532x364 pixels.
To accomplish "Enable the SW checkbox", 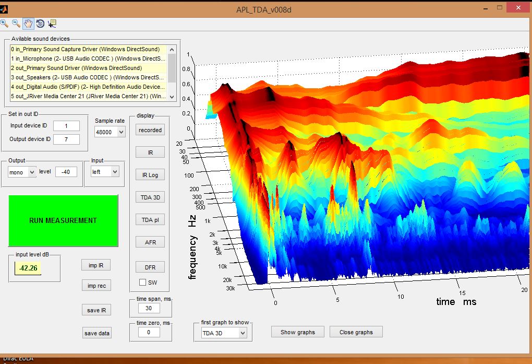I will 142,283.
